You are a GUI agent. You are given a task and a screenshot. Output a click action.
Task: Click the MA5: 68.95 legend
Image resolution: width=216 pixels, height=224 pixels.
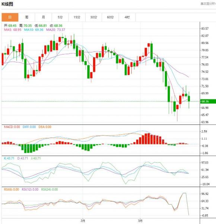click(x=13, y=30)
